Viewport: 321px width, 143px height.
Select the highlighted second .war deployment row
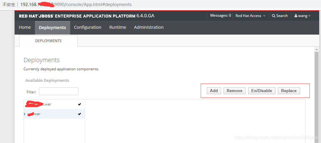pos(54,114)
